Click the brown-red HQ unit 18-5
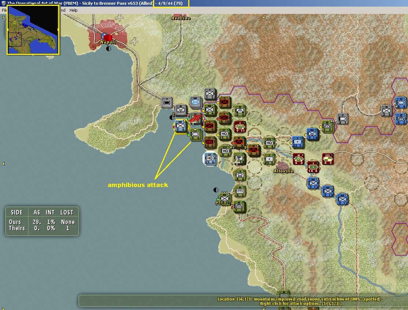The height and width of the screenshot is (310, 408). point(210,142)
